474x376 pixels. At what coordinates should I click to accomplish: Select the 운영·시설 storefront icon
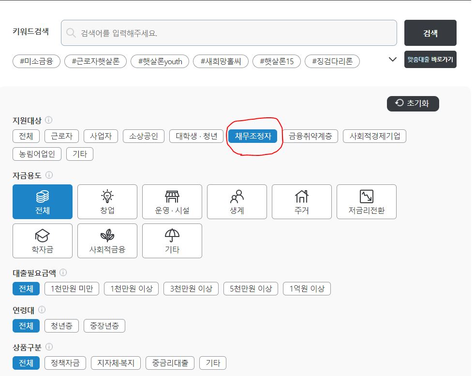click(172, 202)
